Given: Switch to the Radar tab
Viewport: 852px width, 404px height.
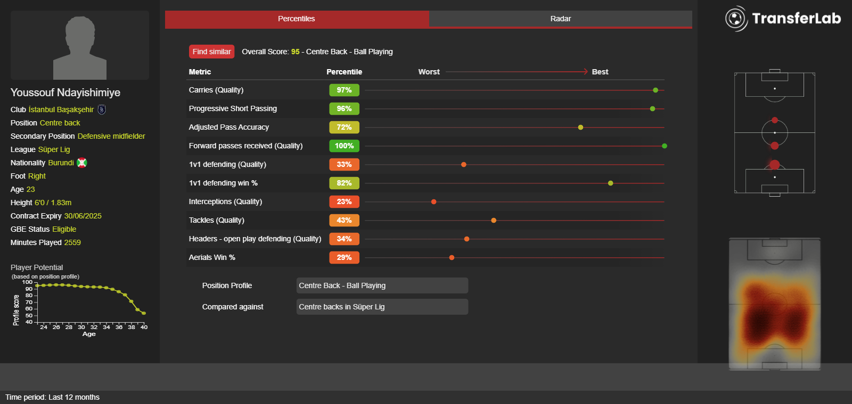Looking at the screenshot, I should (560, 19).
